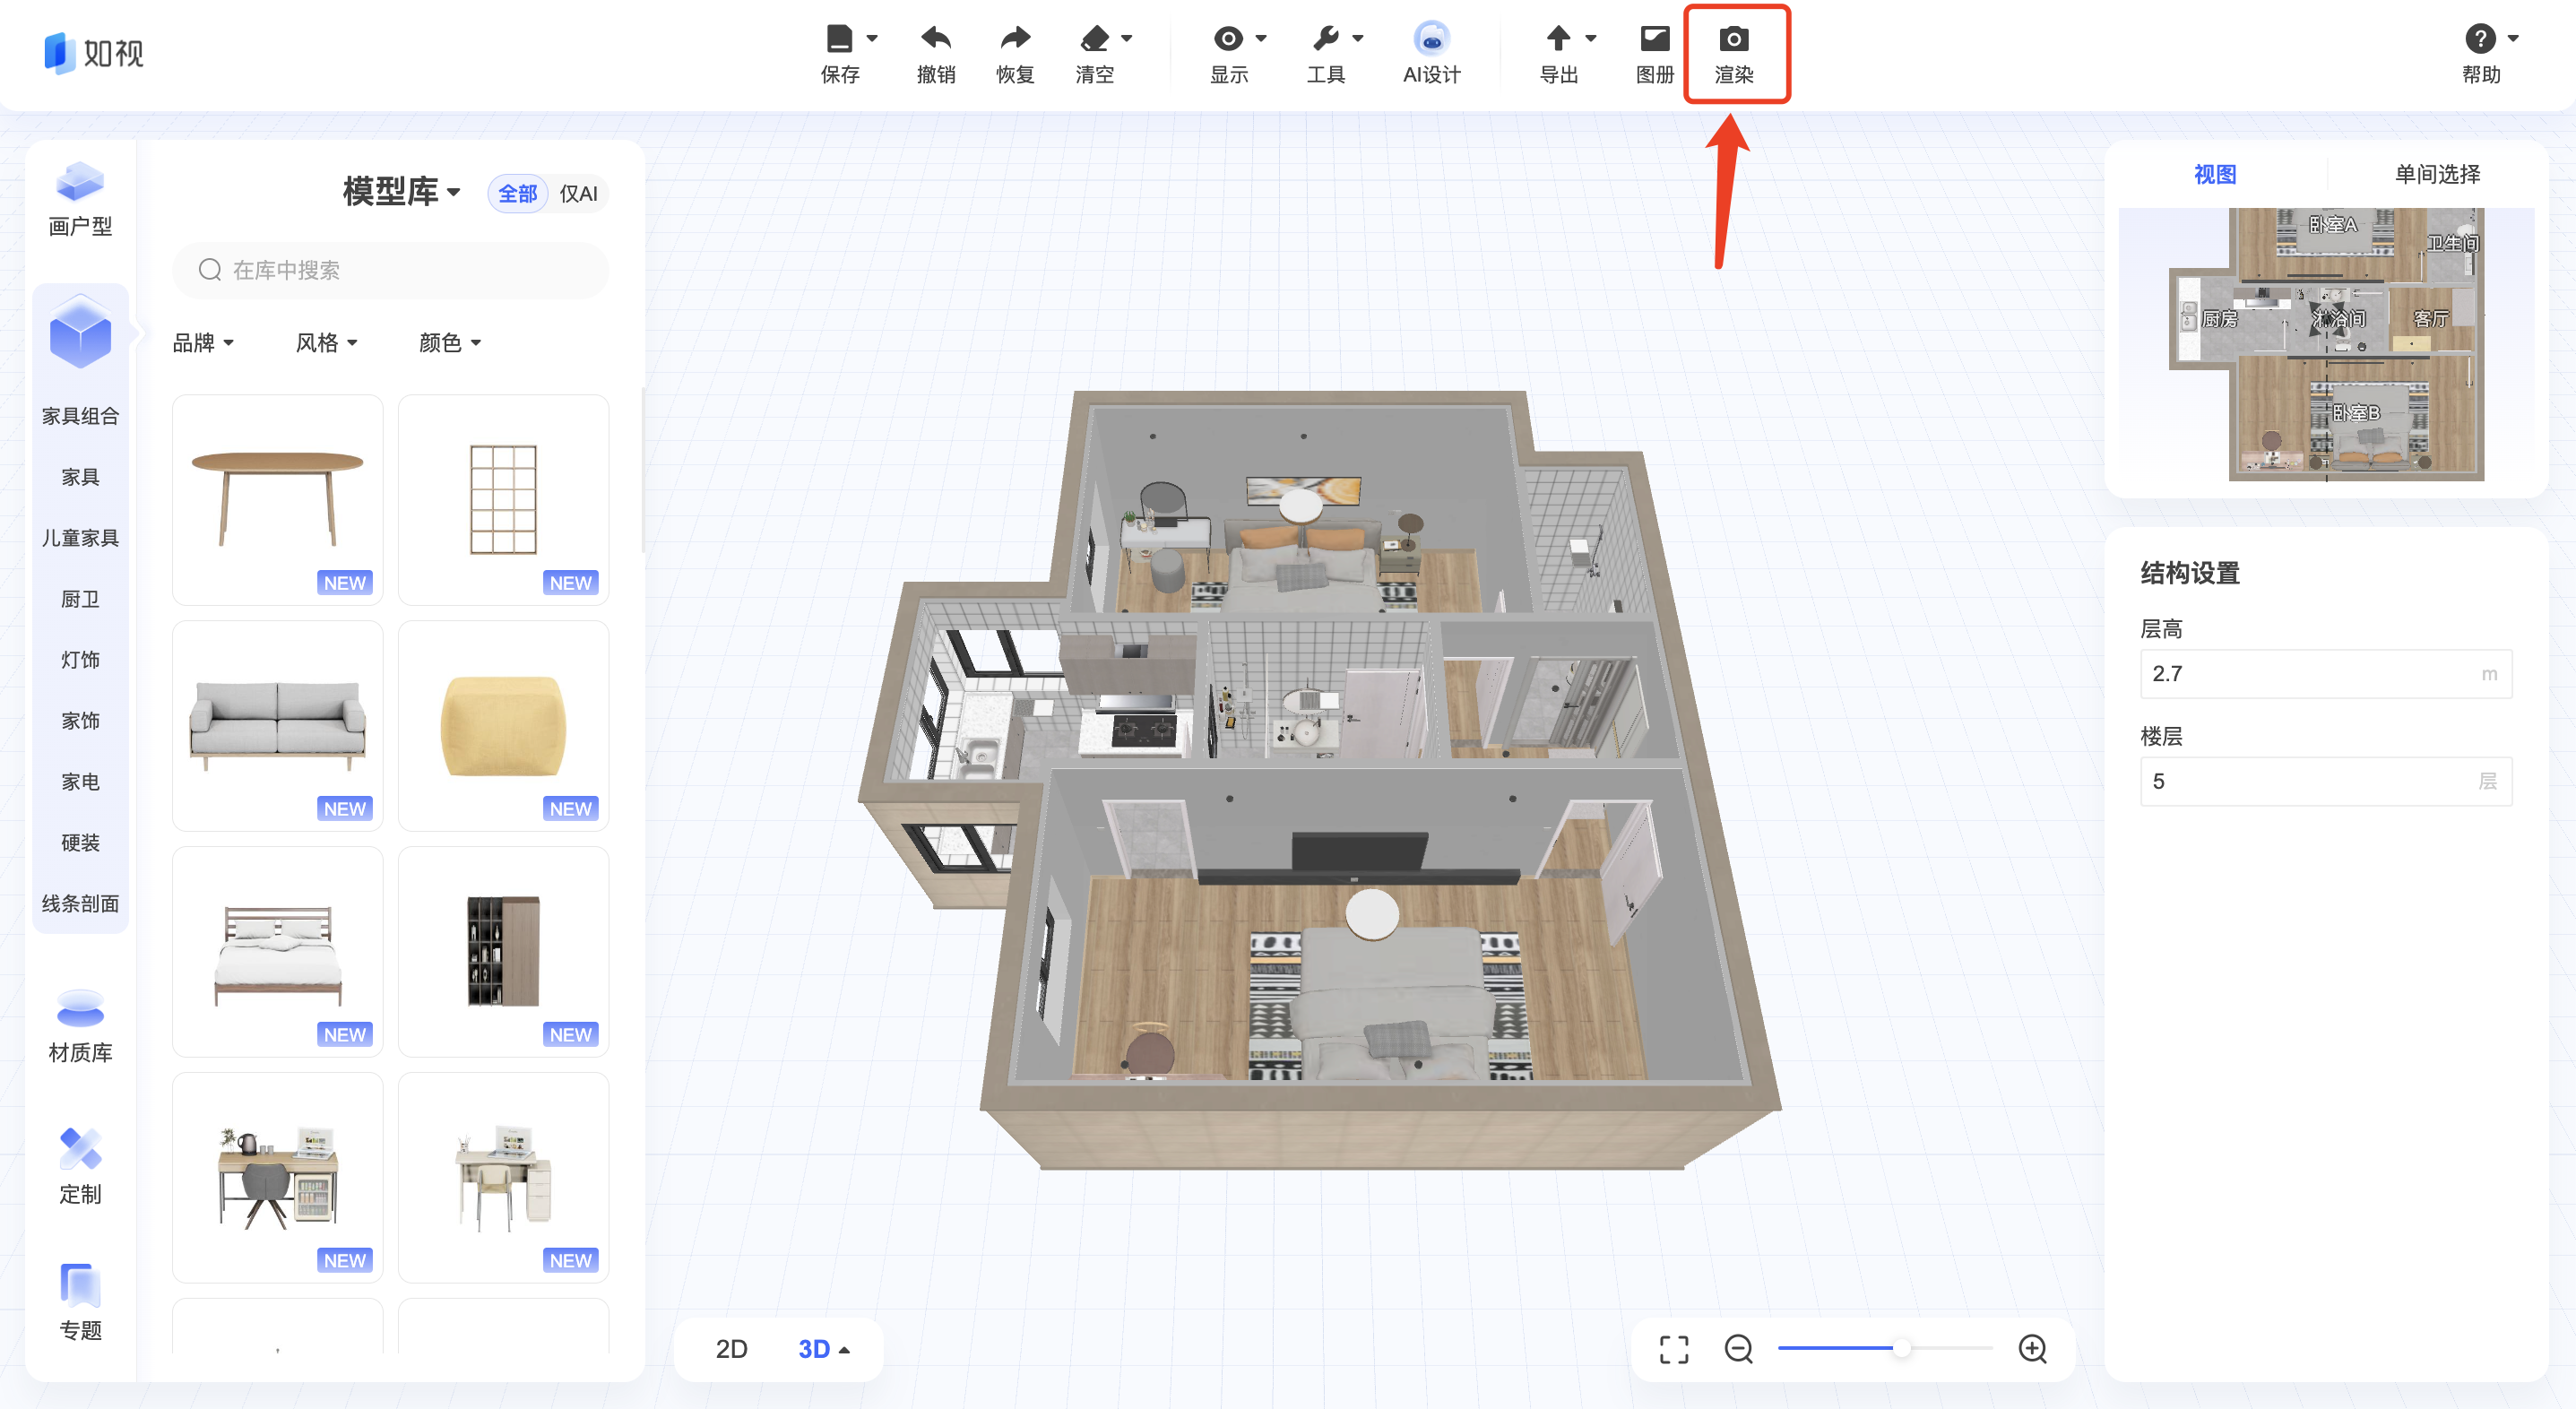Expand the 保存 dropdown arrow
Screen dimensions: 2576x1409
point(872,38)
